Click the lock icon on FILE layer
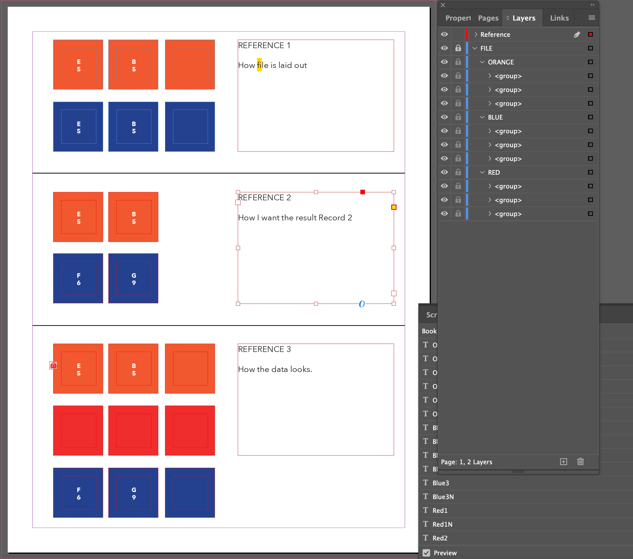This screenshot has height=559, width=633. pyautogui.click(x=458, y=48)
